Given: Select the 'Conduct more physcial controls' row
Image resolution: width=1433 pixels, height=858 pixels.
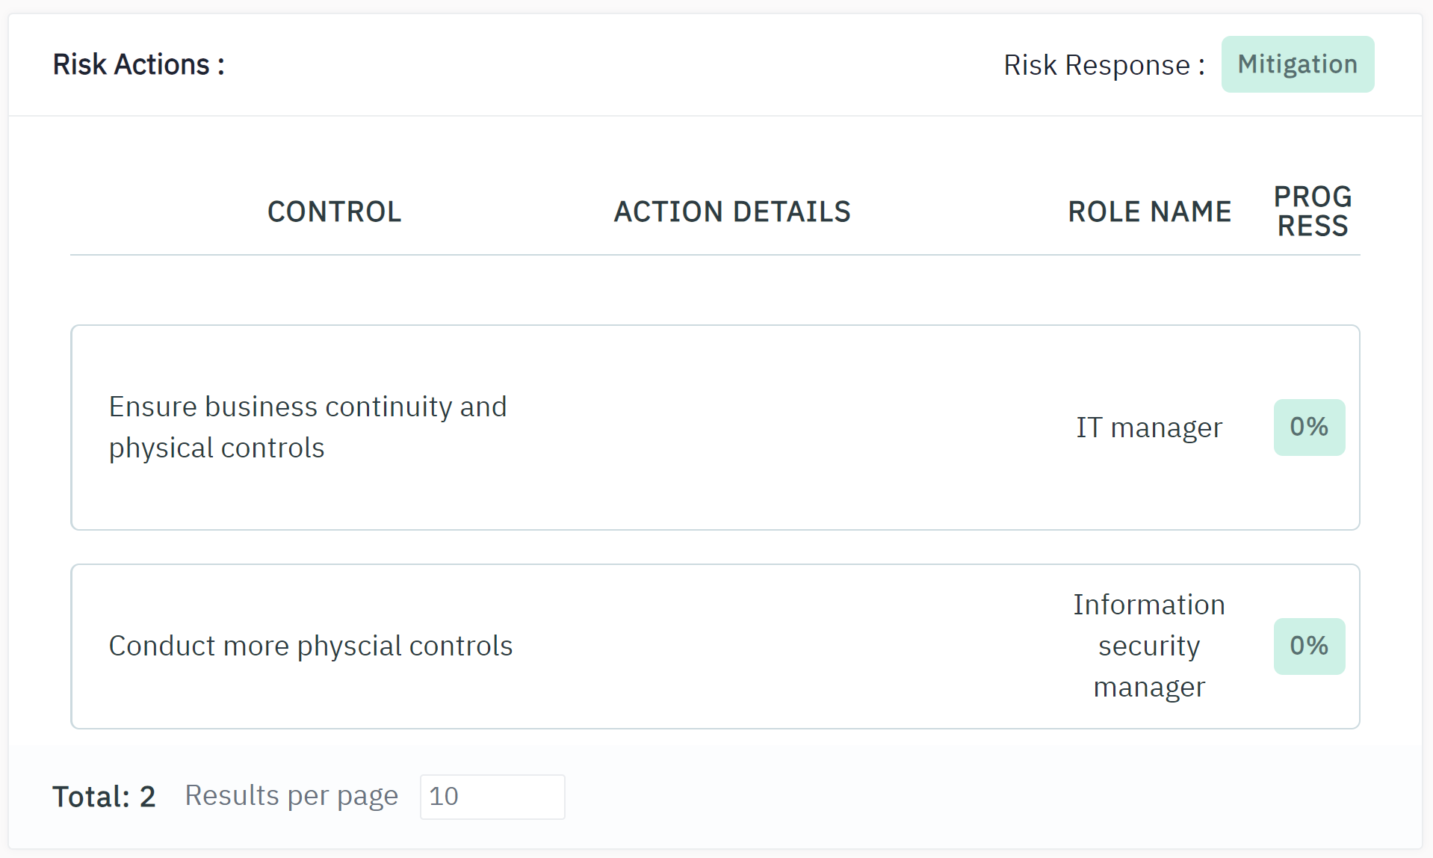Looking at the screenshot, I should [715, 646].
